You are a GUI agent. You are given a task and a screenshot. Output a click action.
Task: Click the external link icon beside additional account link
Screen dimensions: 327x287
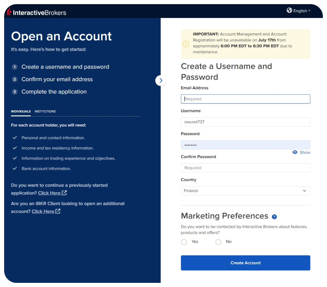58,211
